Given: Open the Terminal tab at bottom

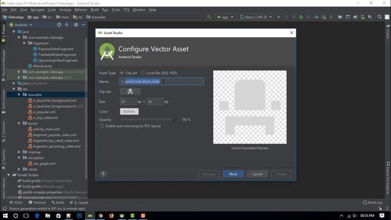Looking at the screenshot, I should click(37, 202).
